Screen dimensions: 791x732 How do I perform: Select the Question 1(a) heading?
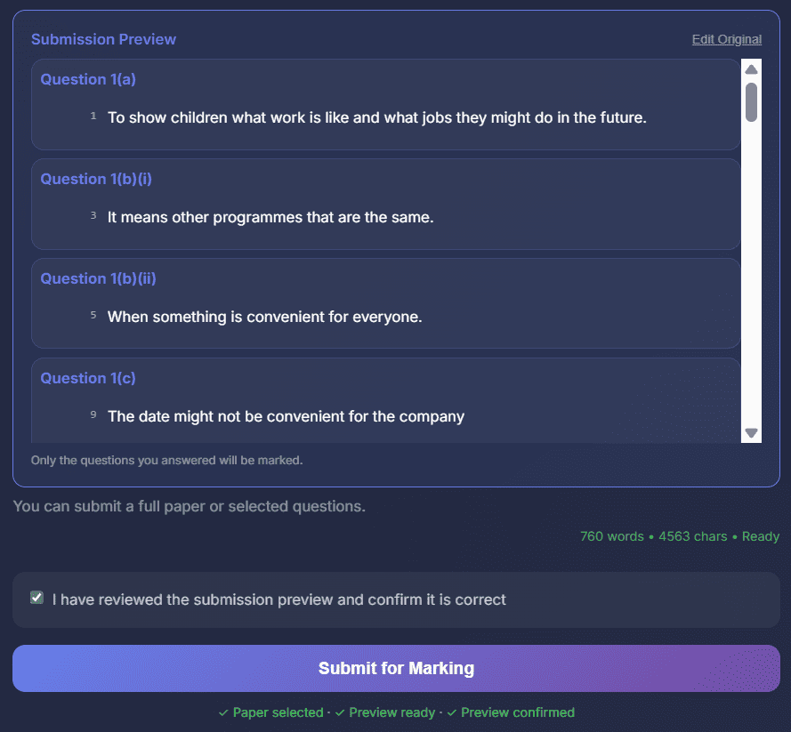pyautogui.click(x=88, y=79)
